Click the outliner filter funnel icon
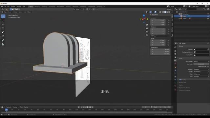 204,9
